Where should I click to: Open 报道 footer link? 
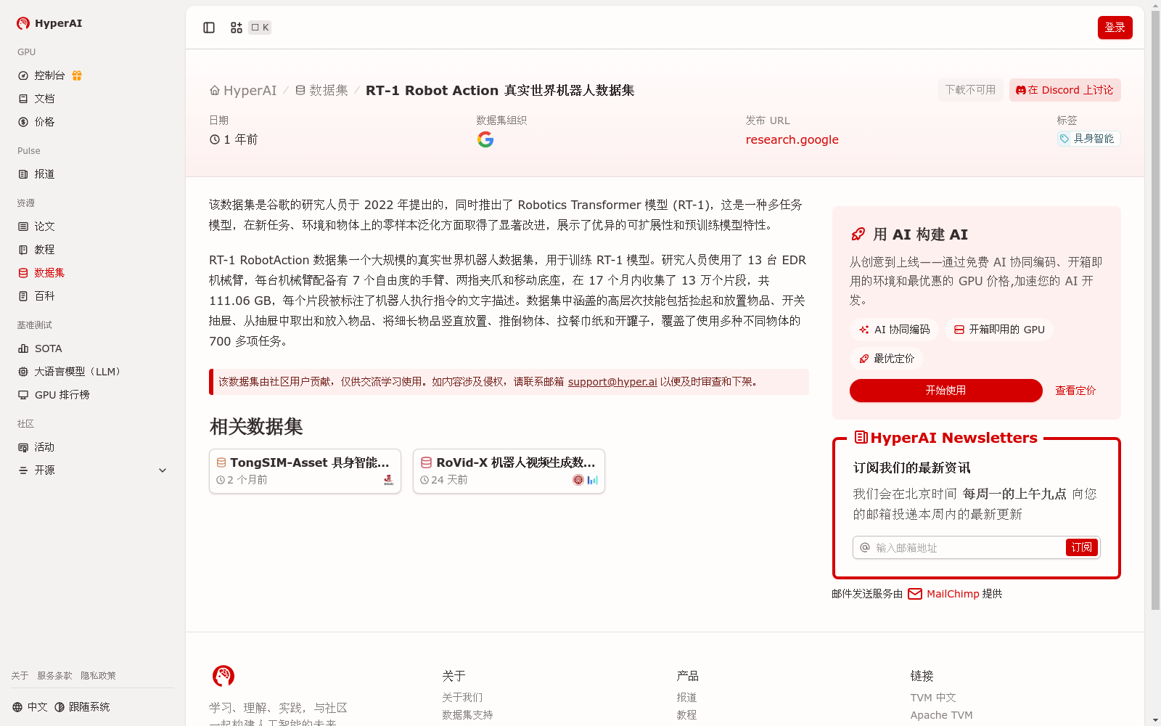[686, 698]
